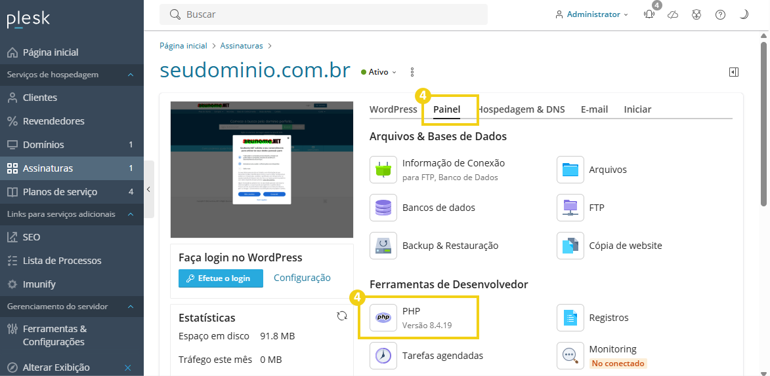The height and width of the screenshot is (376, 770).
Task: Switch to the Painel tab
Action: pyautogui.click(x=447, y=109)
